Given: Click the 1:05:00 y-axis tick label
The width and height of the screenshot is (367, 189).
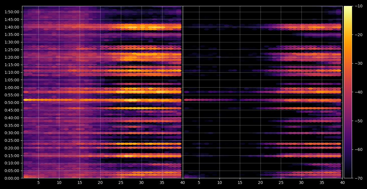Looking at the screenshot, I should (12, 80).
